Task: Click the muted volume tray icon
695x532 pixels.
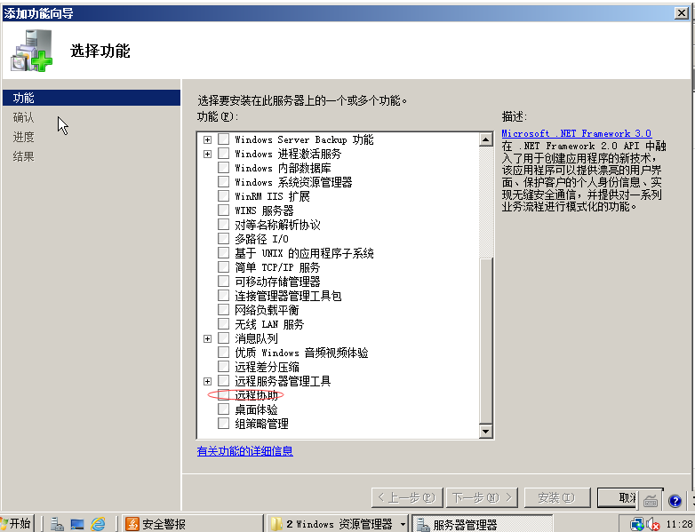Action: point(652,524)
